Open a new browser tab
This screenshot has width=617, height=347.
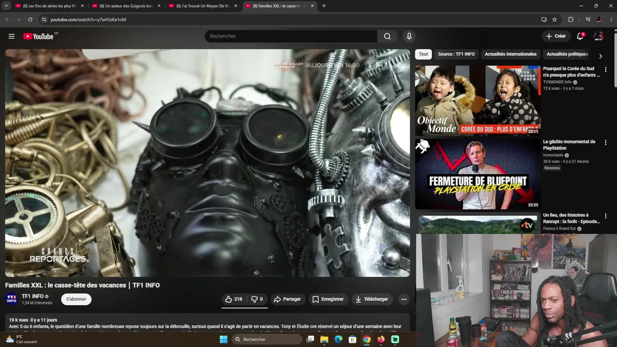(x=323, y=6)
